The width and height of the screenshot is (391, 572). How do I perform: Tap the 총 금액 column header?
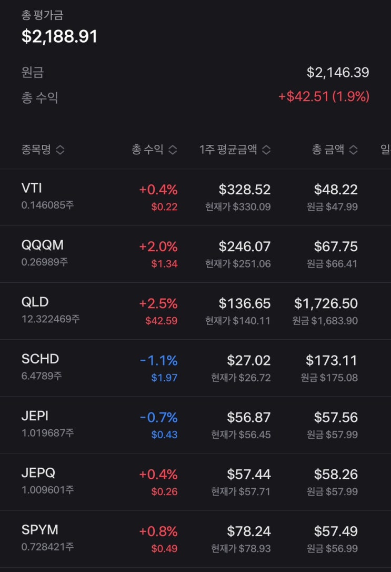pyautogui.click(x=328, y=150)
